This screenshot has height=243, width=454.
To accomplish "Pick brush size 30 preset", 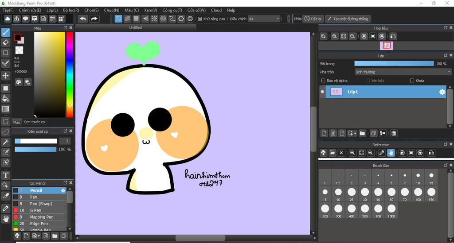I will coord(365,194).
